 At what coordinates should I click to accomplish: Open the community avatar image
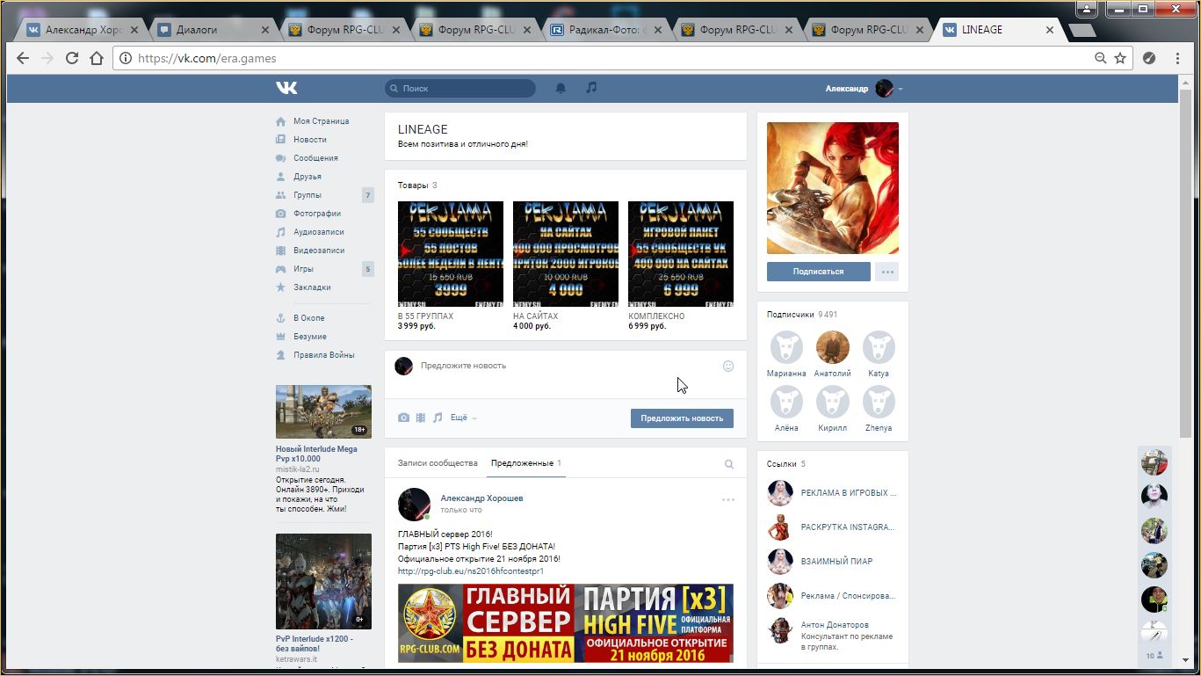click(833, 188)
